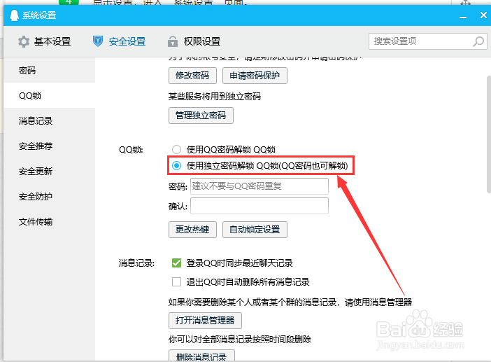Select 使用QQ密码解锁 QQ锁 radio option
This screenshot has height=362, width=491.
point(177,150)
